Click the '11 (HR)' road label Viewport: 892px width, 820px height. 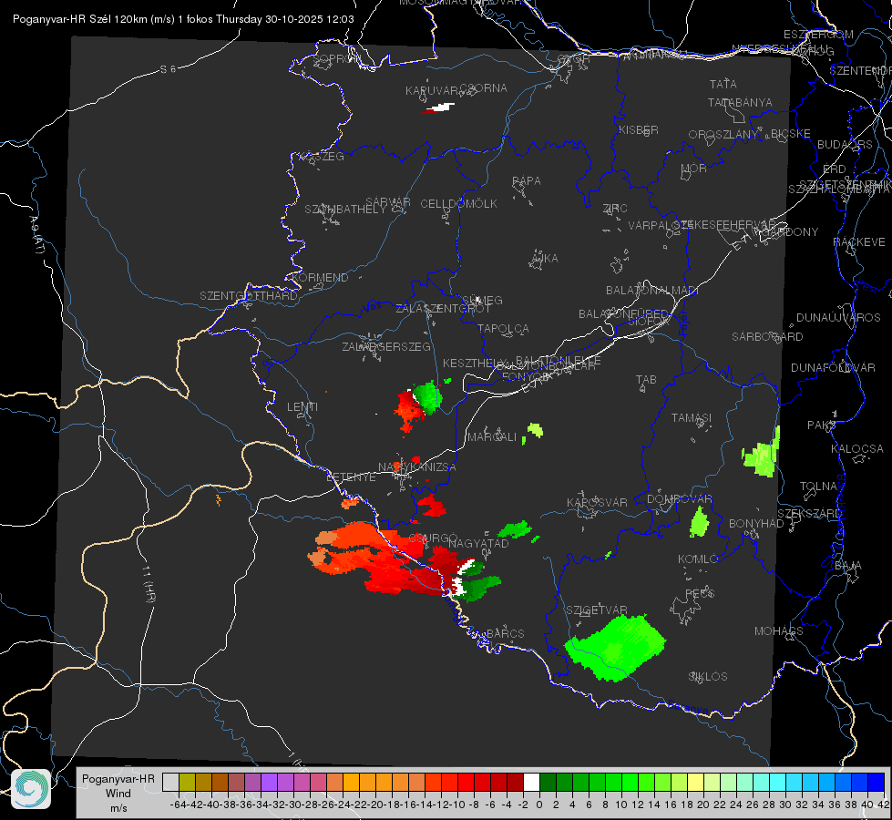click(148, 584)
